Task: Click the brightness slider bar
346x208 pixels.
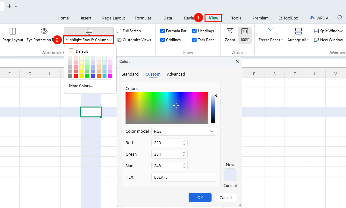Action: pos(213,108)
